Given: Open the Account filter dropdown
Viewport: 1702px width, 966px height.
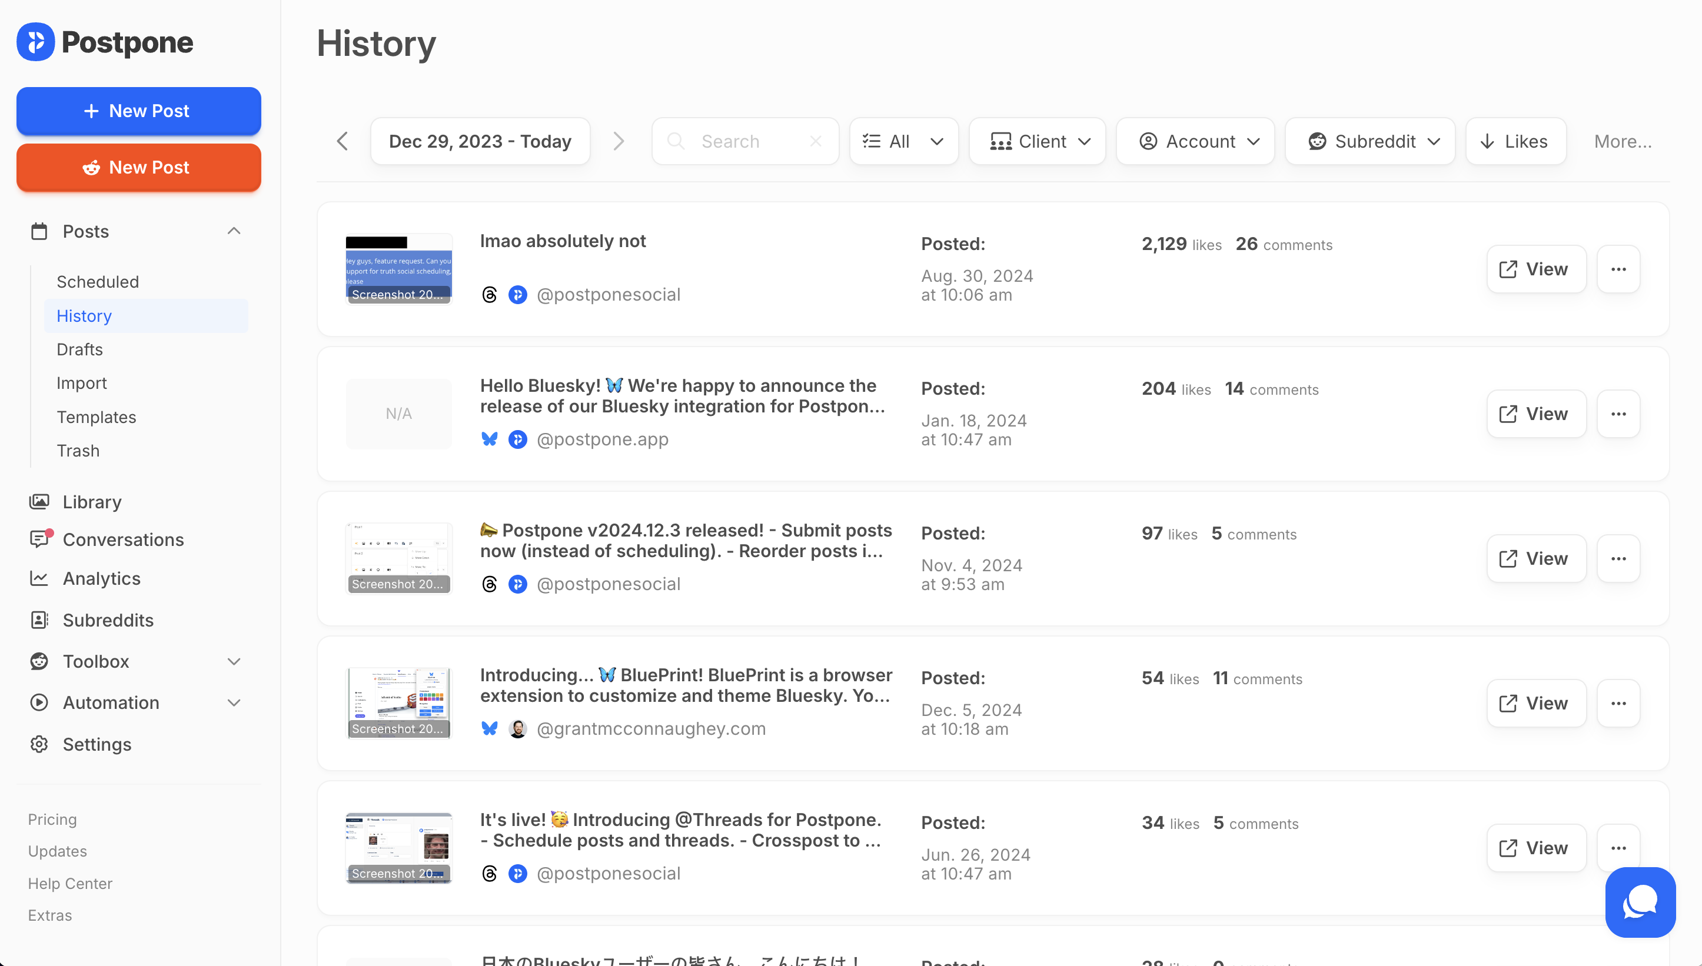Looking at the screenshot, I should coord(1195,141).
